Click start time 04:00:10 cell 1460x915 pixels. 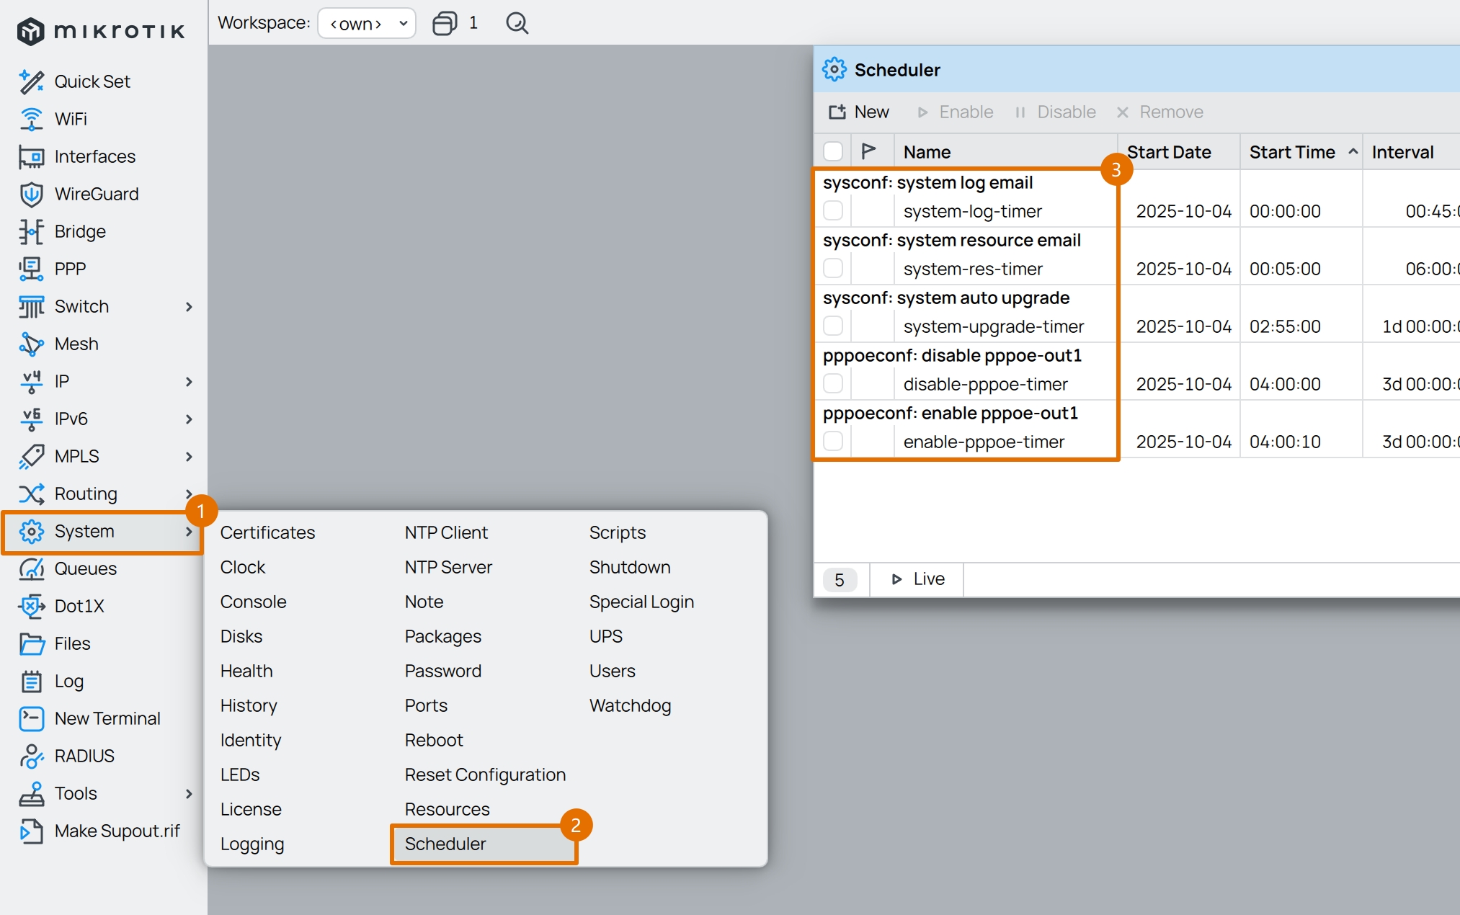click(x=1285, y=442)
